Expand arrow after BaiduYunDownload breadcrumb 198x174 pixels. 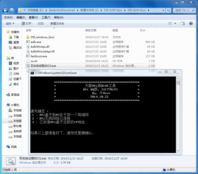click(78, 10)
